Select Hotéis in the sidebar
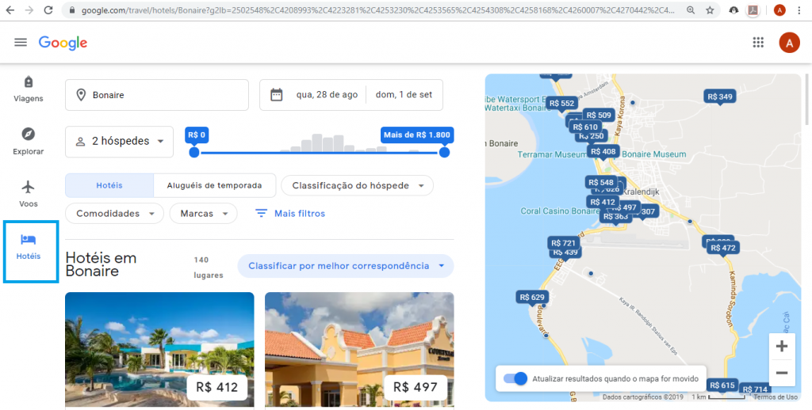The height and width of the screenshot is (410, 812). [29, 247]
